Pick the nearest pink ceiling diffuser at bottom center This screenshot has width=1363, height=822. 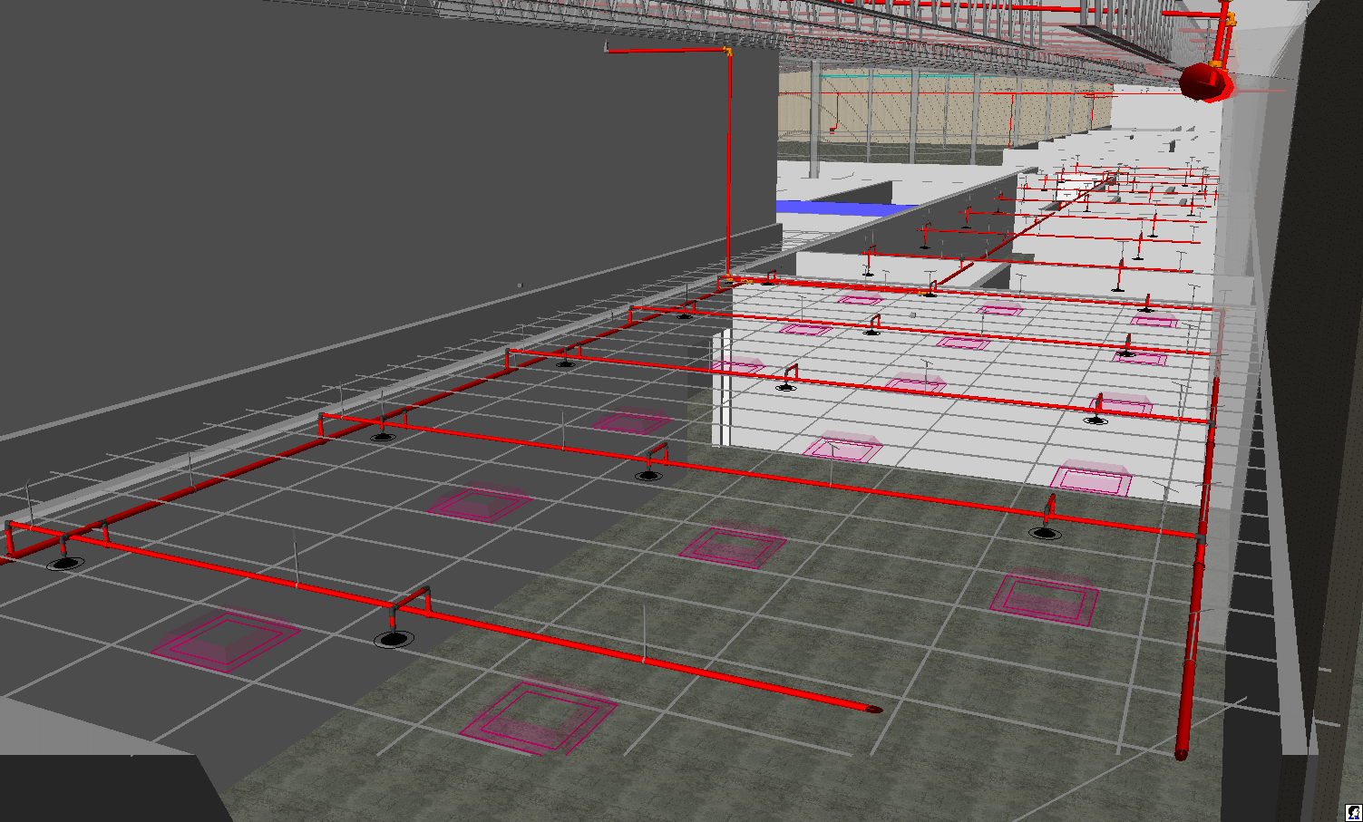click(540, 717)
